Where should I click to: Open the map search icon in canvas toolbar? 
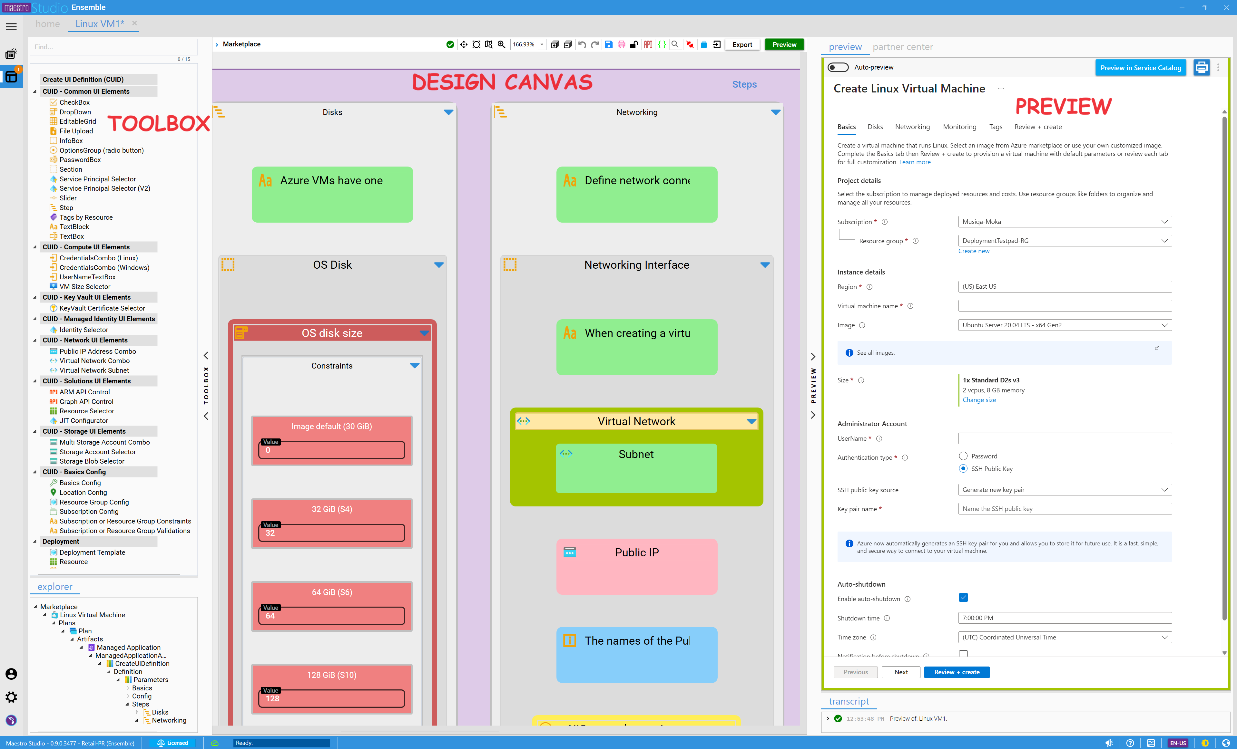click(488, 45)
